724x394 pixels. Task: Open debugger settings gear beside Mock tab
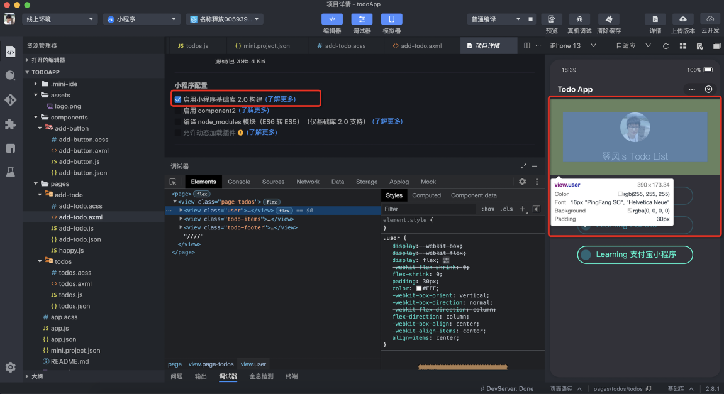pos(522,182)
